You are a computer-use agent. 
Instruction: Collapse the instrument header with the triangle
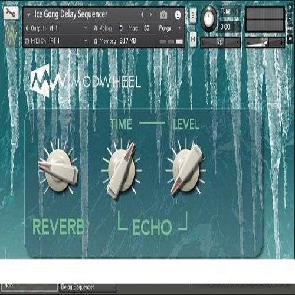pyautogui.click(x=29, y=15)
